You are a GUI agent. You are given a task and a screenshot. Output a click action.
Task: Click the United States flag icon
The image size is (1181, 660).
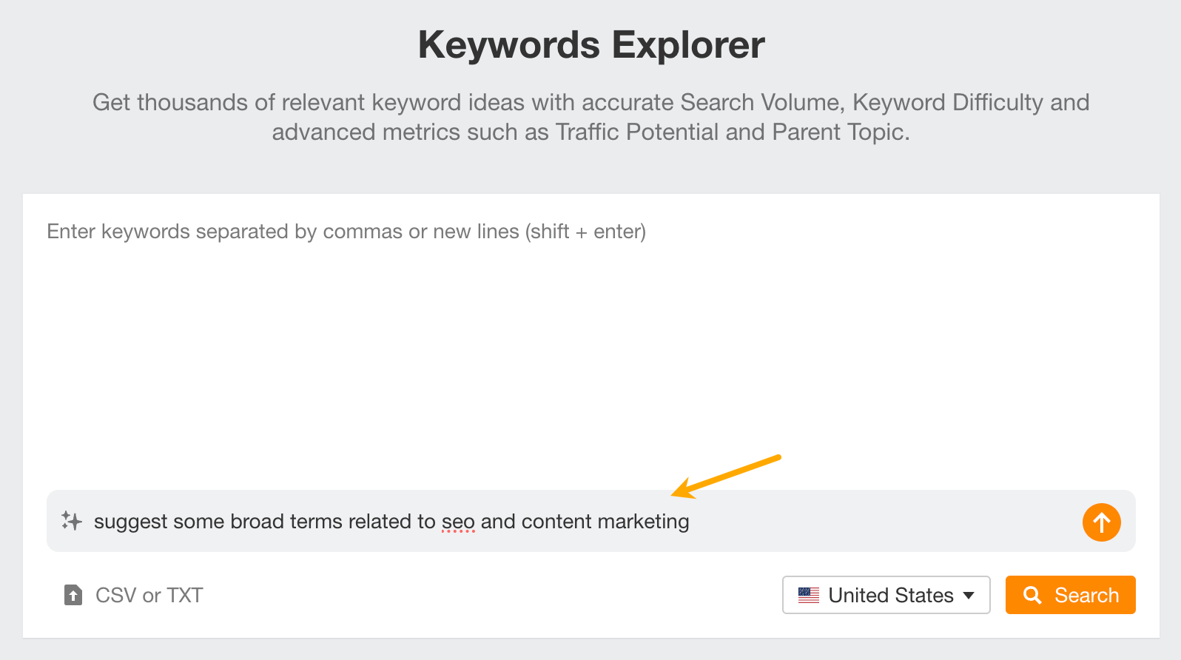[808, 595]
